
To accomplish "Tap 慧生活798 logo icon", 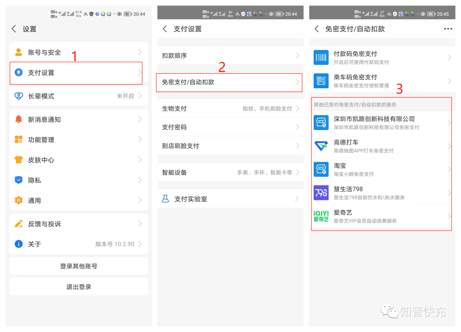I will [321, 193].
